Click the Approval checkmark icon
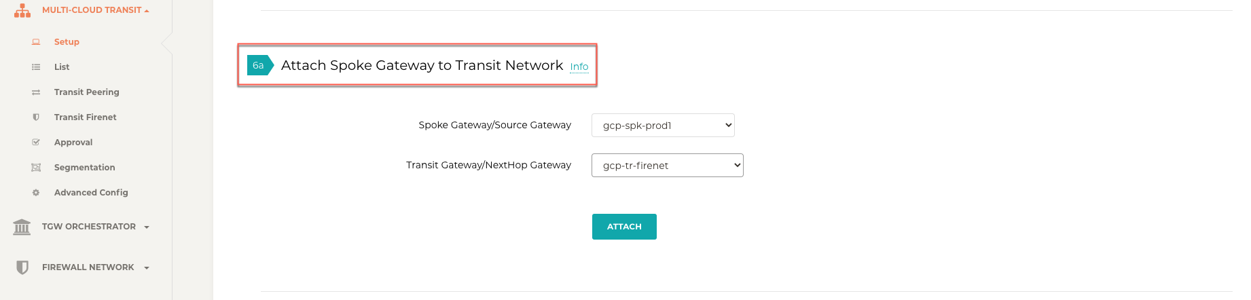This screenshot has height=300, width=1251. [36, 143]
